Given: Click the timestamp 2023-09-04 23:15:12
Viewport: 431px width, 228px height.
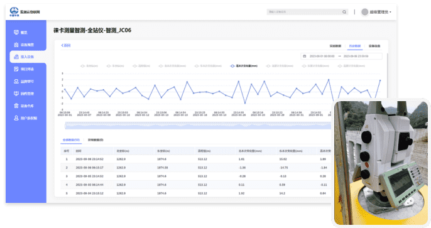Looking at the screenshot, I should pos(90,193).
